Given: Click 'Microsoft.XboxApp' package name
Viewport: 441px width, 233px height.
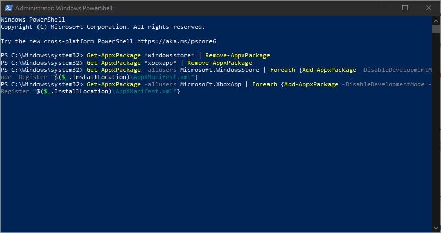Looking at the screenshot, I should (x=210, y=84).
